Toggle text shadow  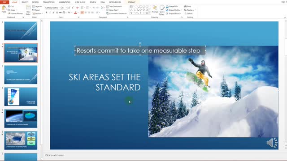(x=57, y=13)
